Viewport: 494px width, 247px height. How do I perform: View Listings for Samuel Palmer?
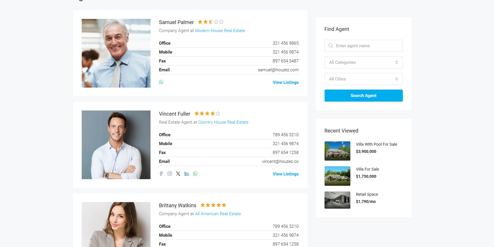(286, 82)
